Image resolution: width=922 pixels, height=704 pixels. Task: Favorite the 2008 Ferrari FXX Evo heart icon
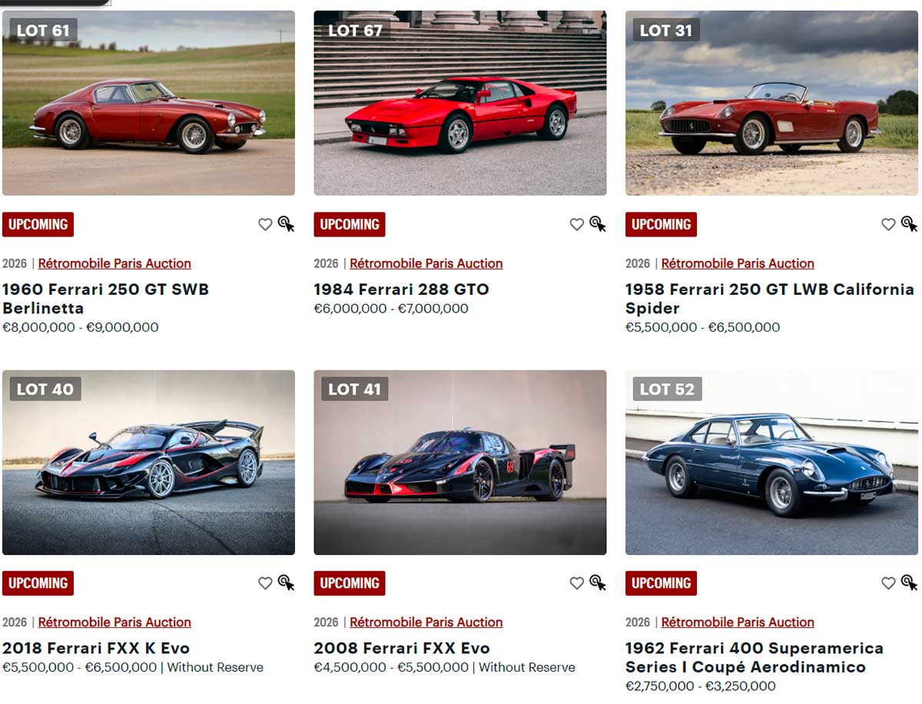(x=577, y=583)
